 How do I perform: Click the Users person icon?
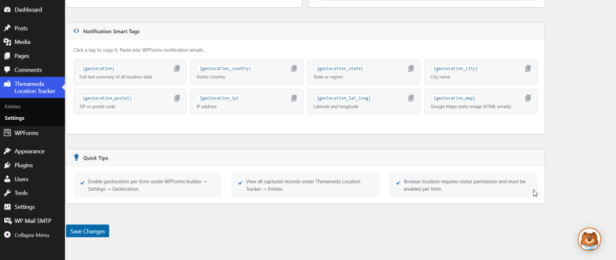(x=7, y=179)
